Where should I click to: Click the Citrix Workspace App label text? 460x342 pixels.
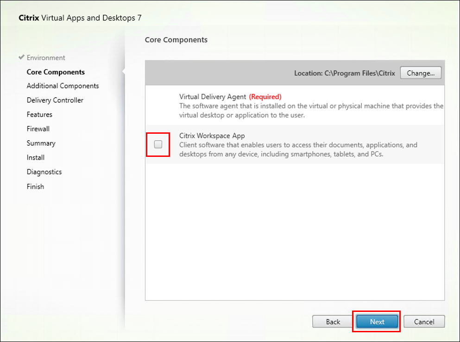click(212, 136)
